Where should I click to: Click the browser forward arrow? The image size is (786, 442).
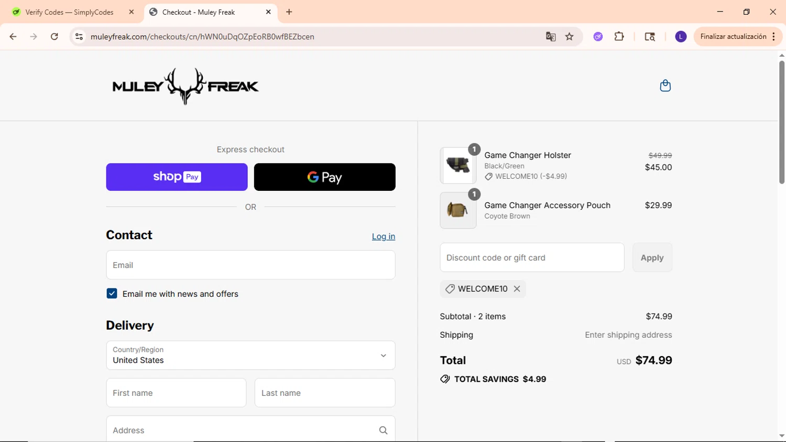[x=34, y=37]
